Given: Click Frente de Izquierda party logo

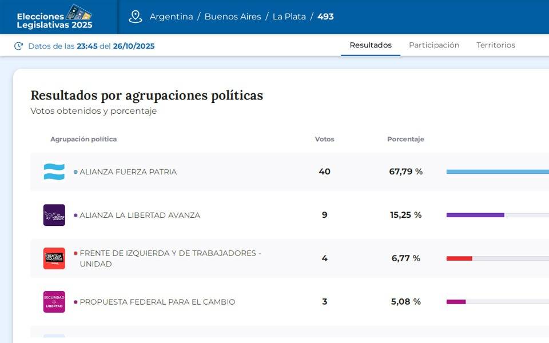Looking at the screenshot, I should pyautogui.click(x=54, y=258).
